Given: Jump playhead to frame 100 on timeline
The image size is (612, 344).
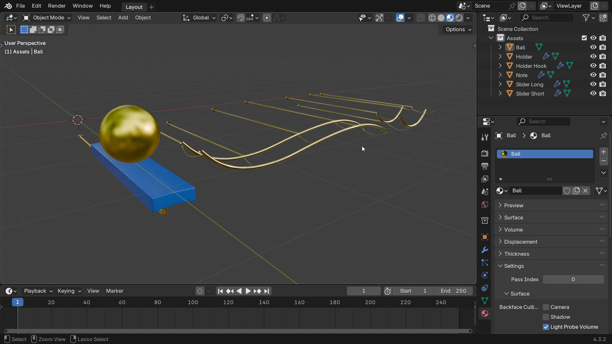Looking at the screenshot, I should pyautogui.click(x=193, y=302).
